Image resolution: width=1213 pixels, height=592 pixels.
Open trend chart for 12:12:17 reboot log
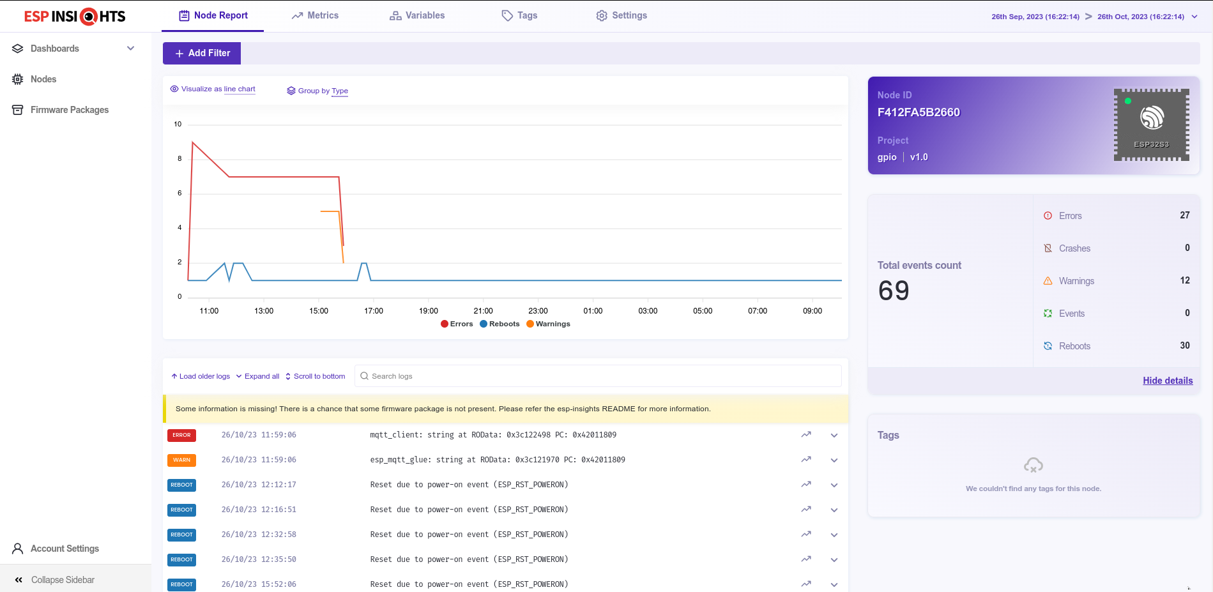click(806, 485)
